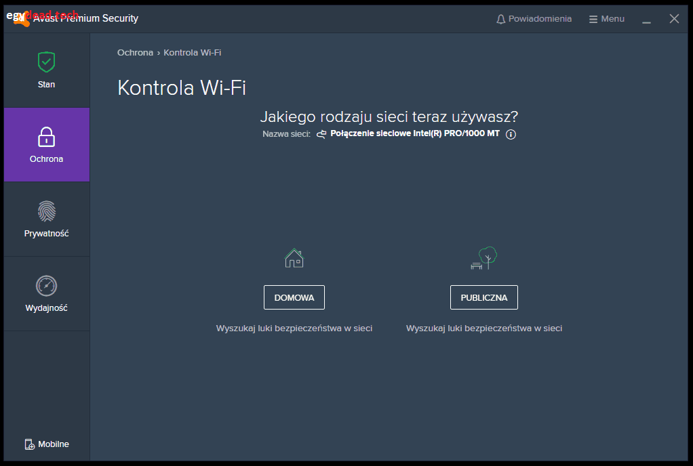Select DOMOWA network type
Viewport: 693px width, 466px height.
click(x=294, y=297)
